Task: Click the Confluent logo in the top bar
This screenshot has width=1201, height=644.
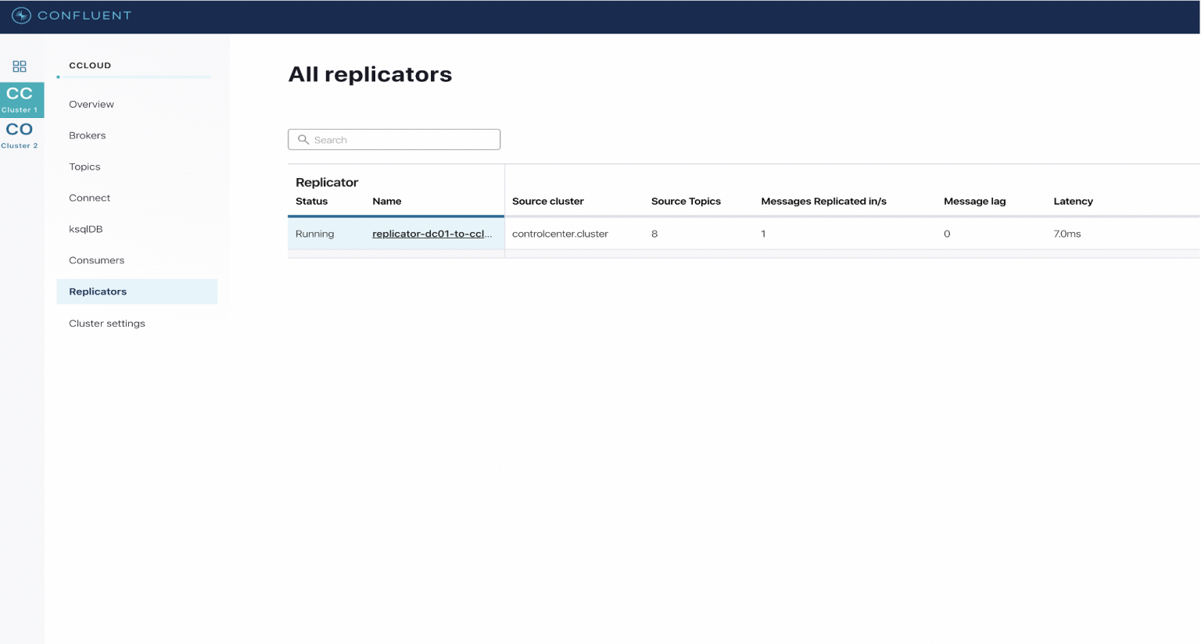Action: (x=70, y=15)
